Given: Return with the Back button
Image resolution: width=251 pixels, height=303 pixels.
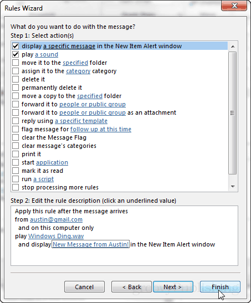Looking at the screenshot, I should coord(132,287).
